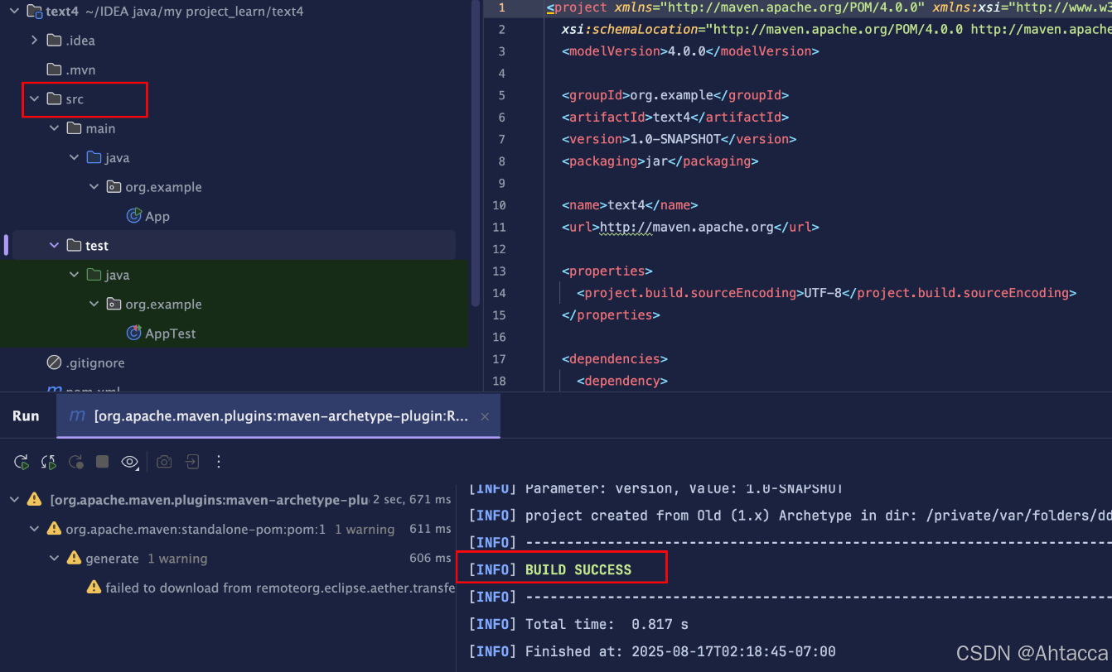Click the green java test folder icon
Viewport: 1112px width, 672px height.
pyautogui.click(x=94, y=275)
